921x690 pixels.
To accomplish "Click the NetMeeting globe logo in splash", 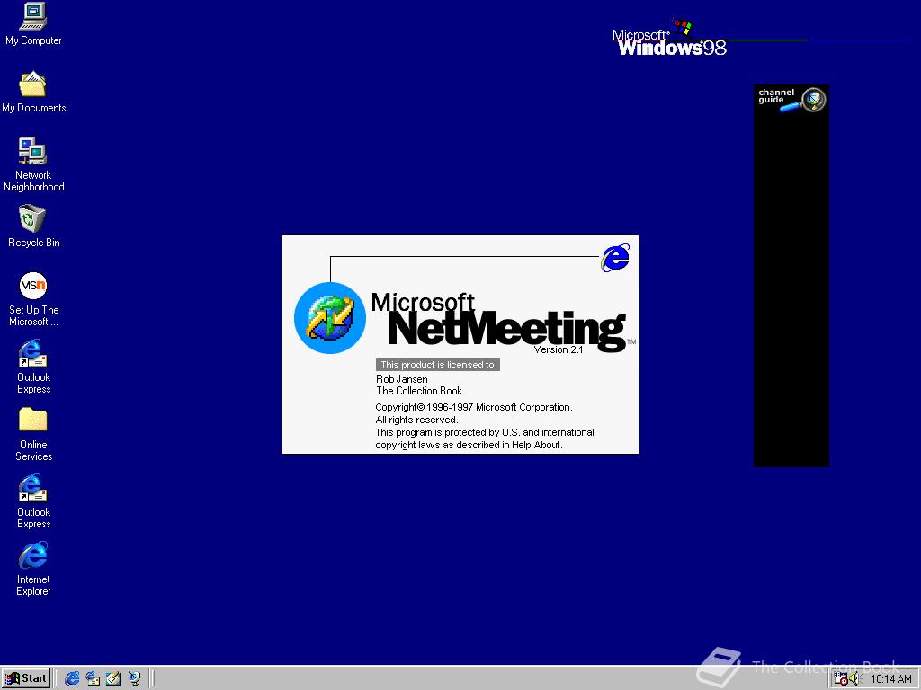I will tap(330, 318).
